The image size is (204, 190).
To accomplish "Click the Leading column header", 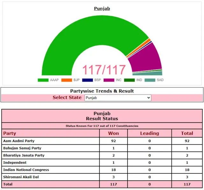I will pyautogui.click(x=149, y=133).
